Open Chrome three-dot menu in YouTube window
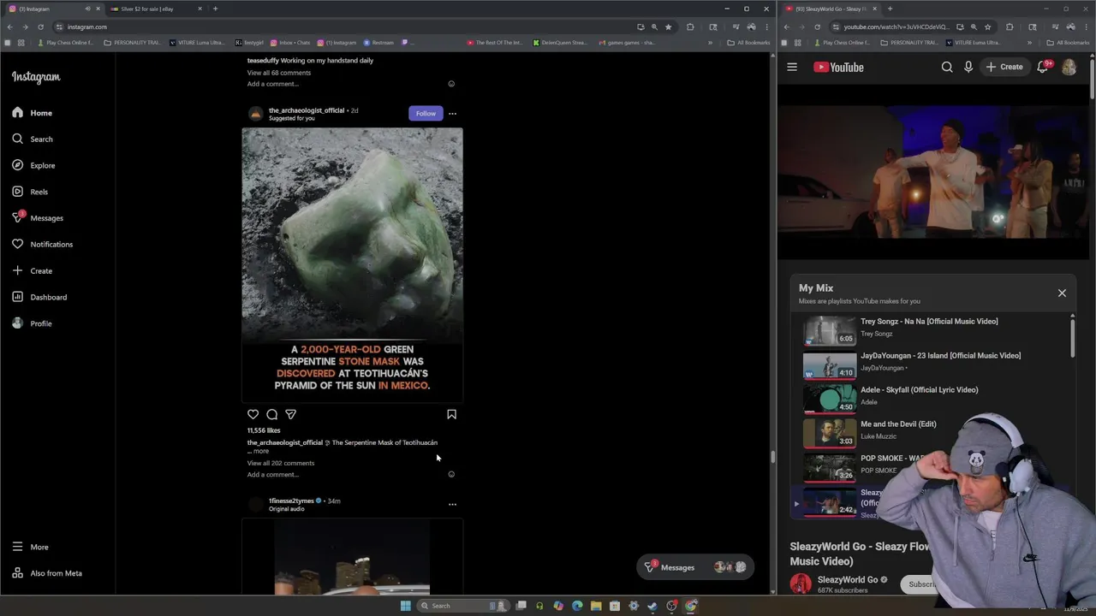The width and height of the screenshot is (1096, 616). point(1087,27)
